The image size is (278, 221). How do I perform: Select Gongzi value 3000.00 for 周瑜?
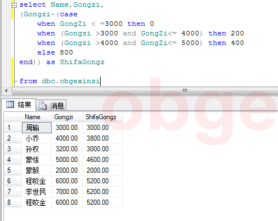67,128
